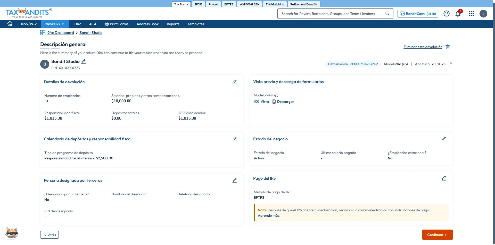The height and width of the screenshot is (245, 495).
Task: Click the Descargar link
Action: (x=286, y=102)
